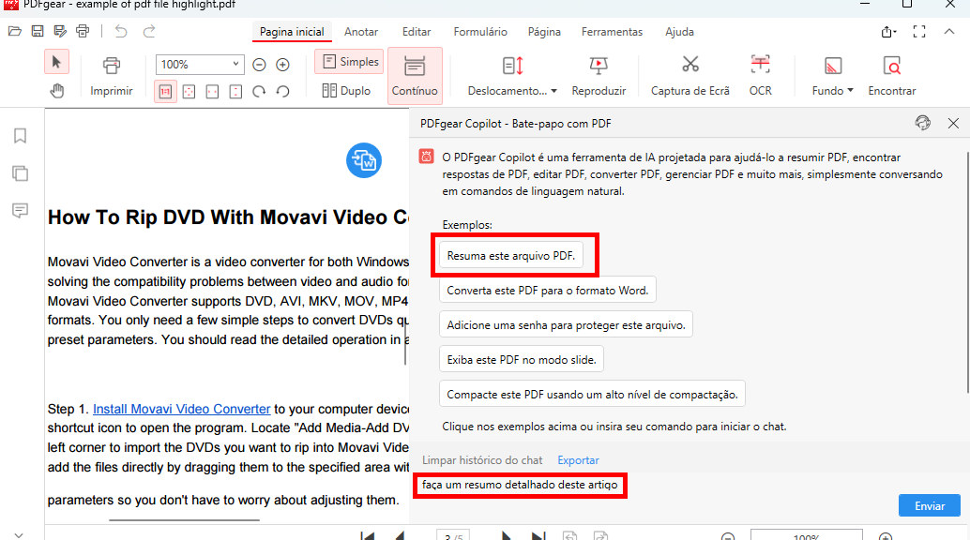Click the fit height icon
Viewport: 970px width, 540px height.
point(235,92)
